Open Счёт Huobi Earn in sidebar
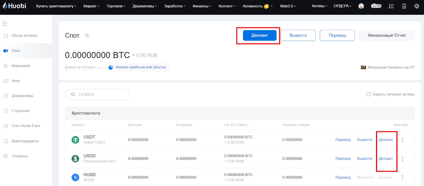This screenshot has height=186, width=424. tap(26, 126)
